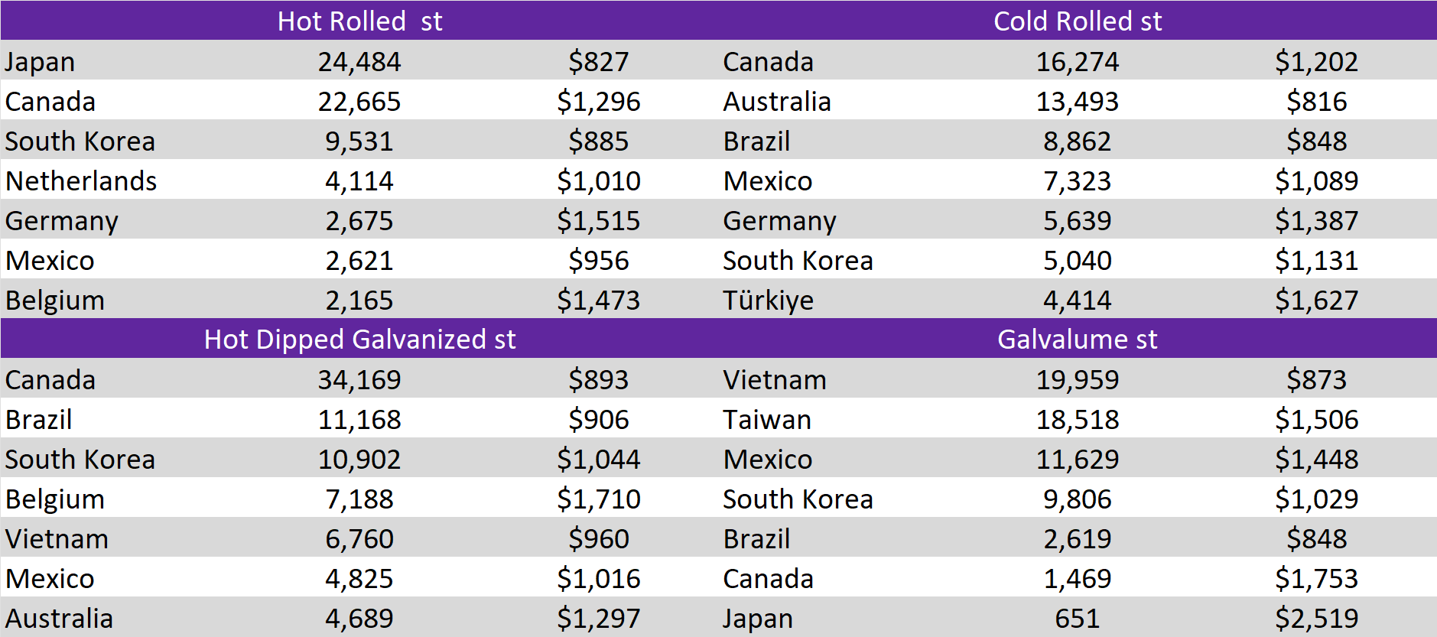
Task: Select the Netherlands country cell
Action: click(81, 181)
